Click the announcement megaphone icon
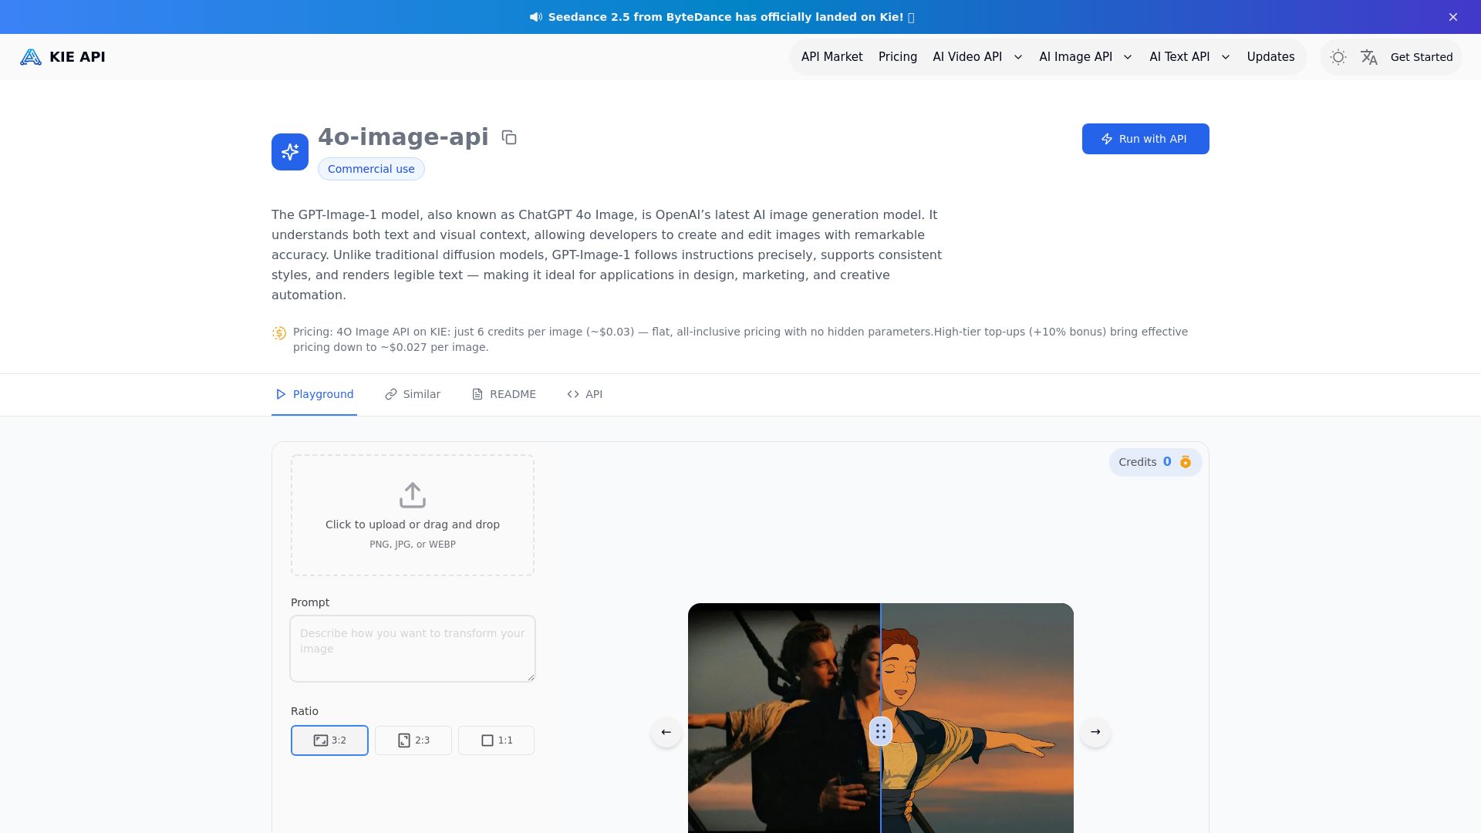The width and height of the screenshot is (1481, 833). pos(535,17)
